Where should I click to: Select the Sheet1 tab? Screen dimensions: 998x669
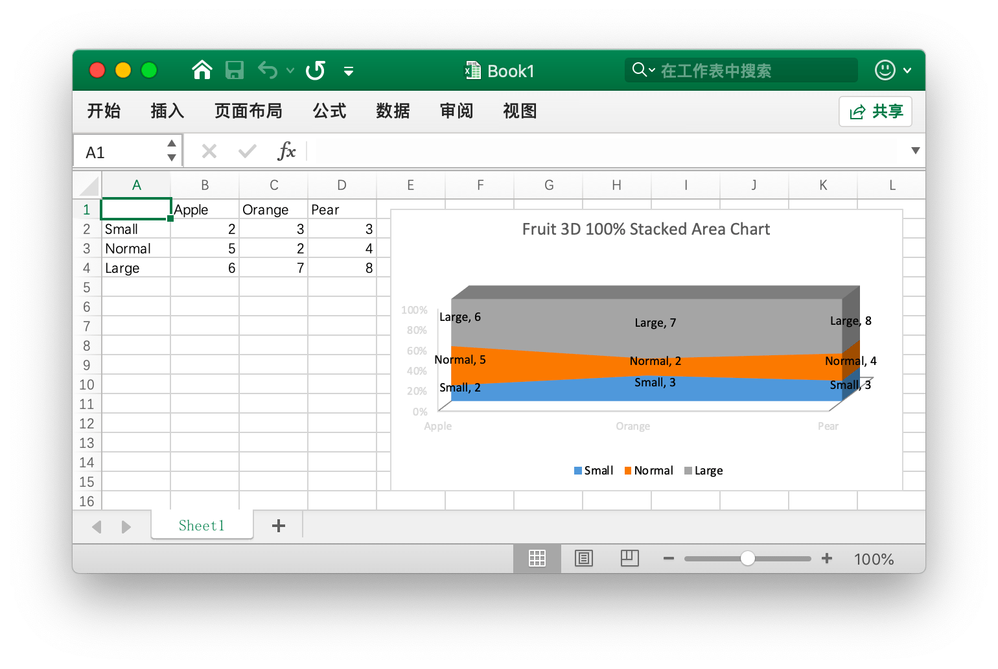(x=202, y=525)
